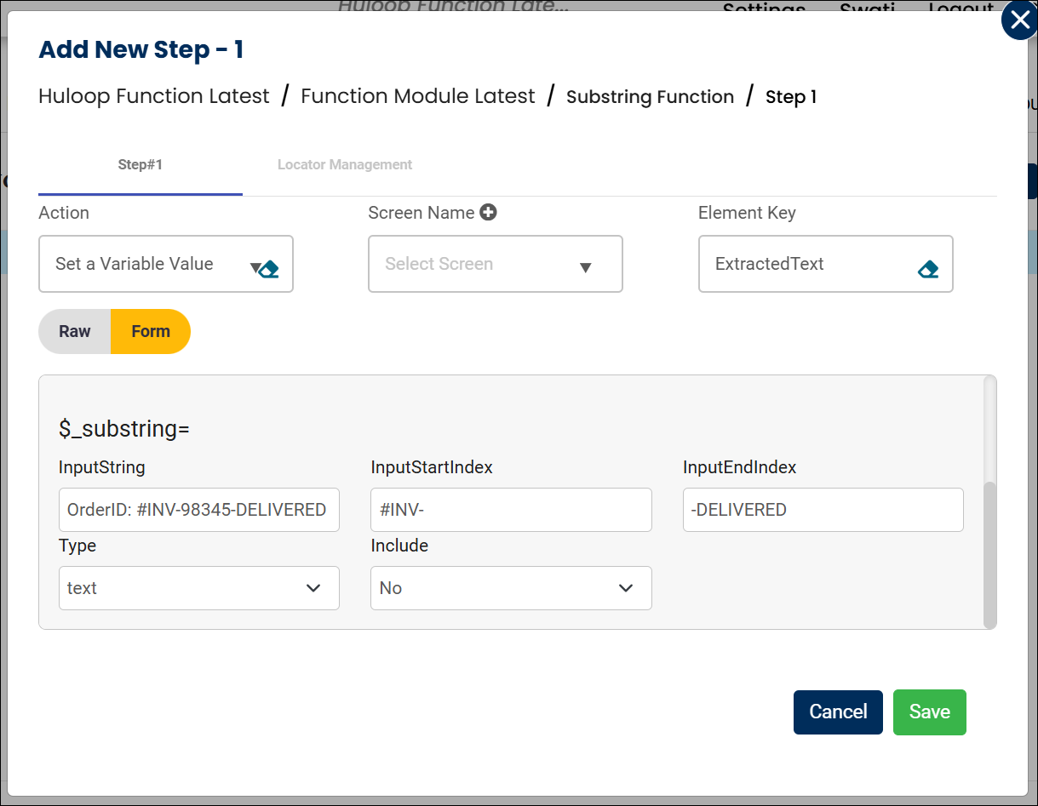Click the InputStartIndex field
This screenshot has height=806, width=1038.
[x=511, y=510]
